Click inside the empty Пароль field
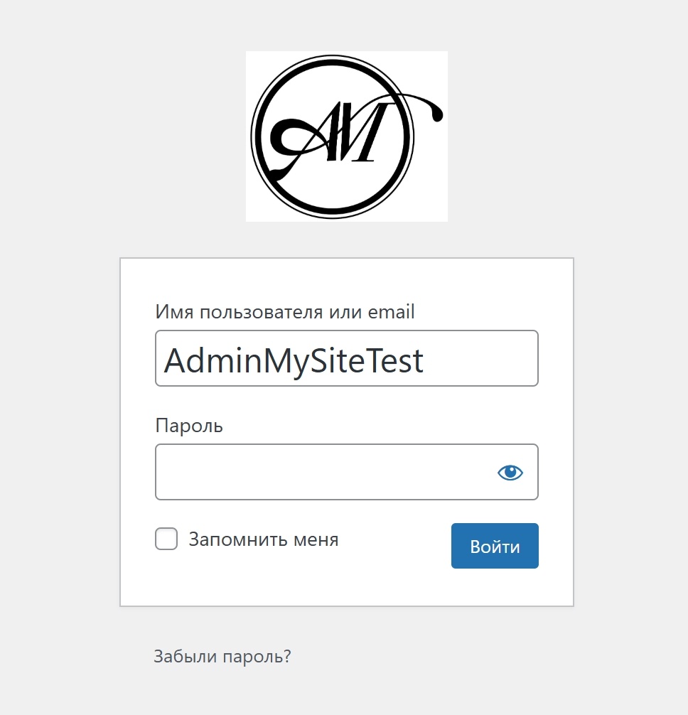 [320, 472]
